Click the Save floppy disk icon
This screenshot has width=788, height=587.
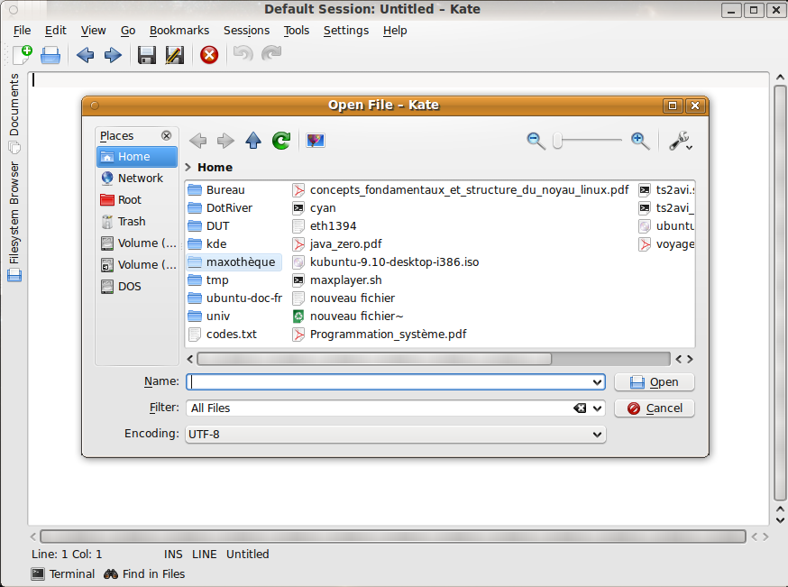tap(147, 55)
